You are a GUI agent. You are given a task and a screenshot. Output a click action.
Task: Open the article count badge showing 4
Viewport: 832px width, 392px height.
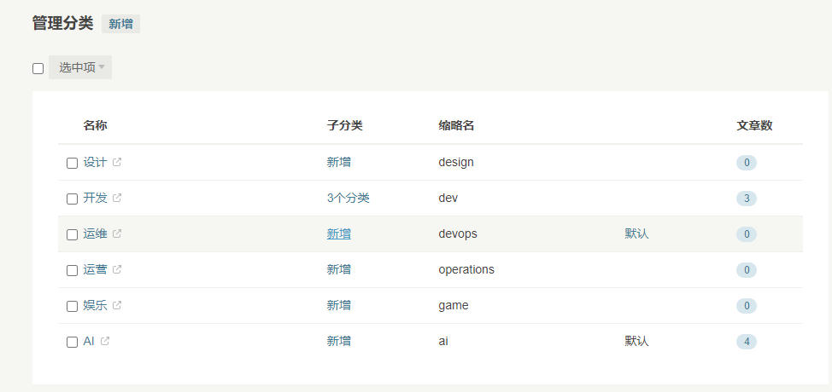pos(746,342)
